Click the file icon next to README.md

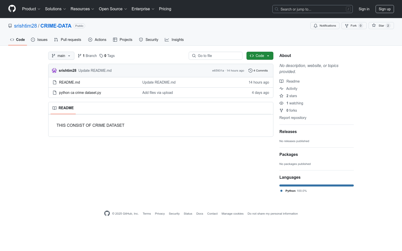click(x=55, y=82)
